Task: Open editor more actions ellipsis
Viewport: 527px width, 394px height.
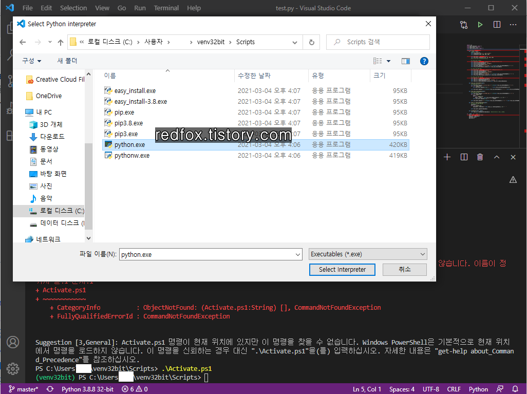Action: tap(513, 25)
